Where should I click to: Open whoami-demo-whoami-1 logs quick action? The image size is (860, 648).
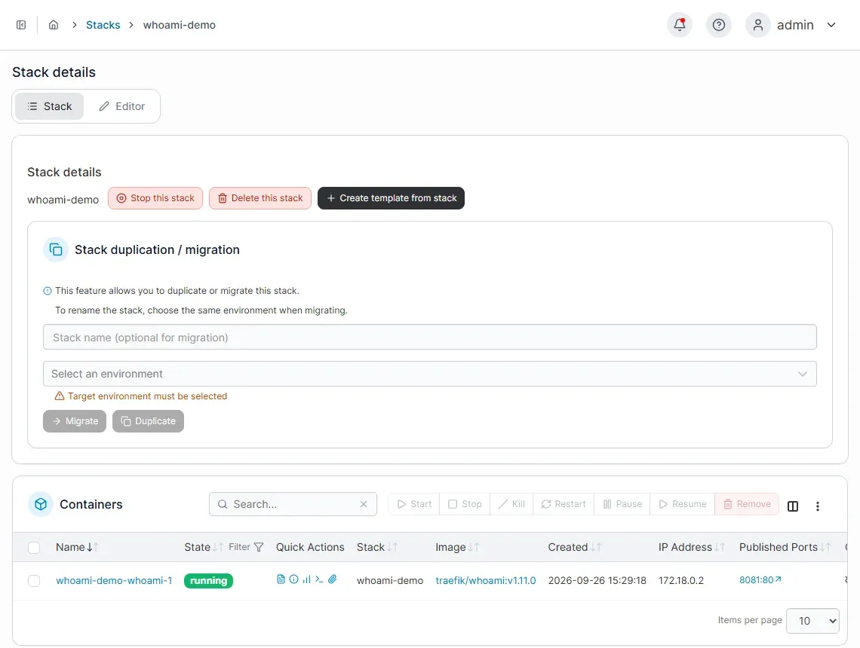[x=281, y=579]
